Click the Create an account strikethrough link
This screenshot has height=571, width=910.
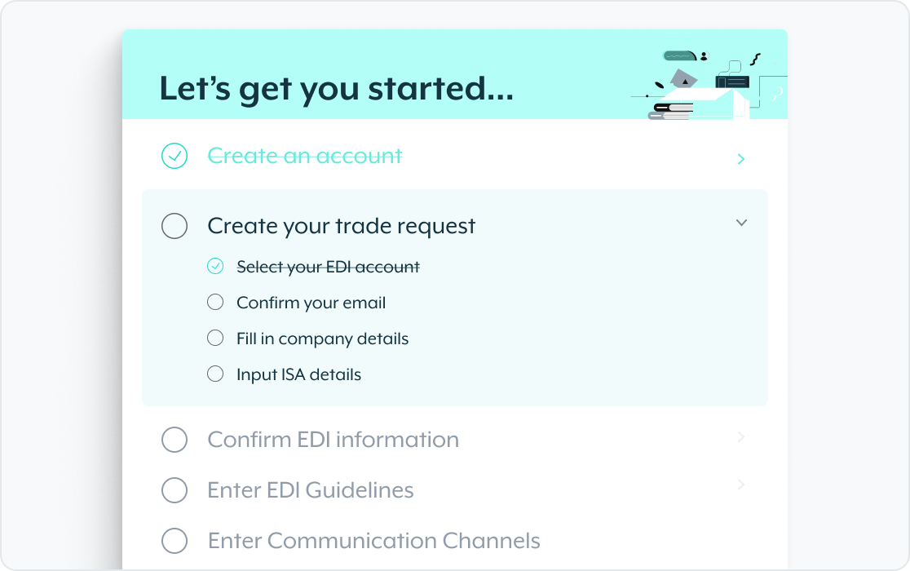[305, 155]
